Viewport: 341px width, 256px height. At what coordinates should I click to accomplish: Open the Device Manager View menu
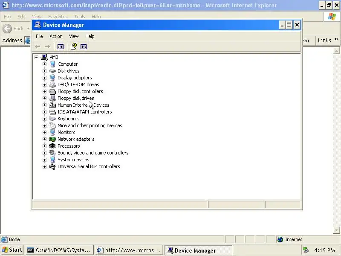point(74,36)
